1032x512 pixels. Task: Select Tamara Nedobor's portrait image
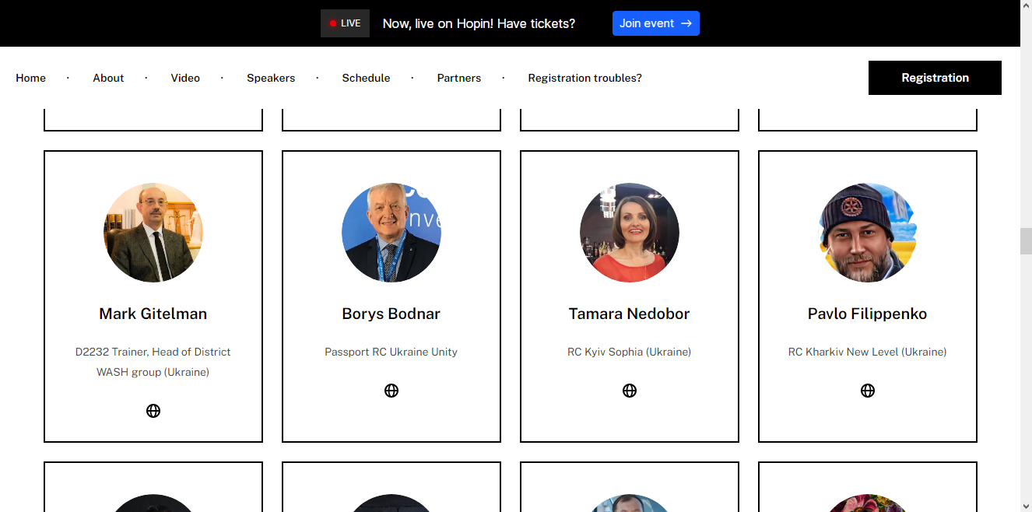click(630, 233)
